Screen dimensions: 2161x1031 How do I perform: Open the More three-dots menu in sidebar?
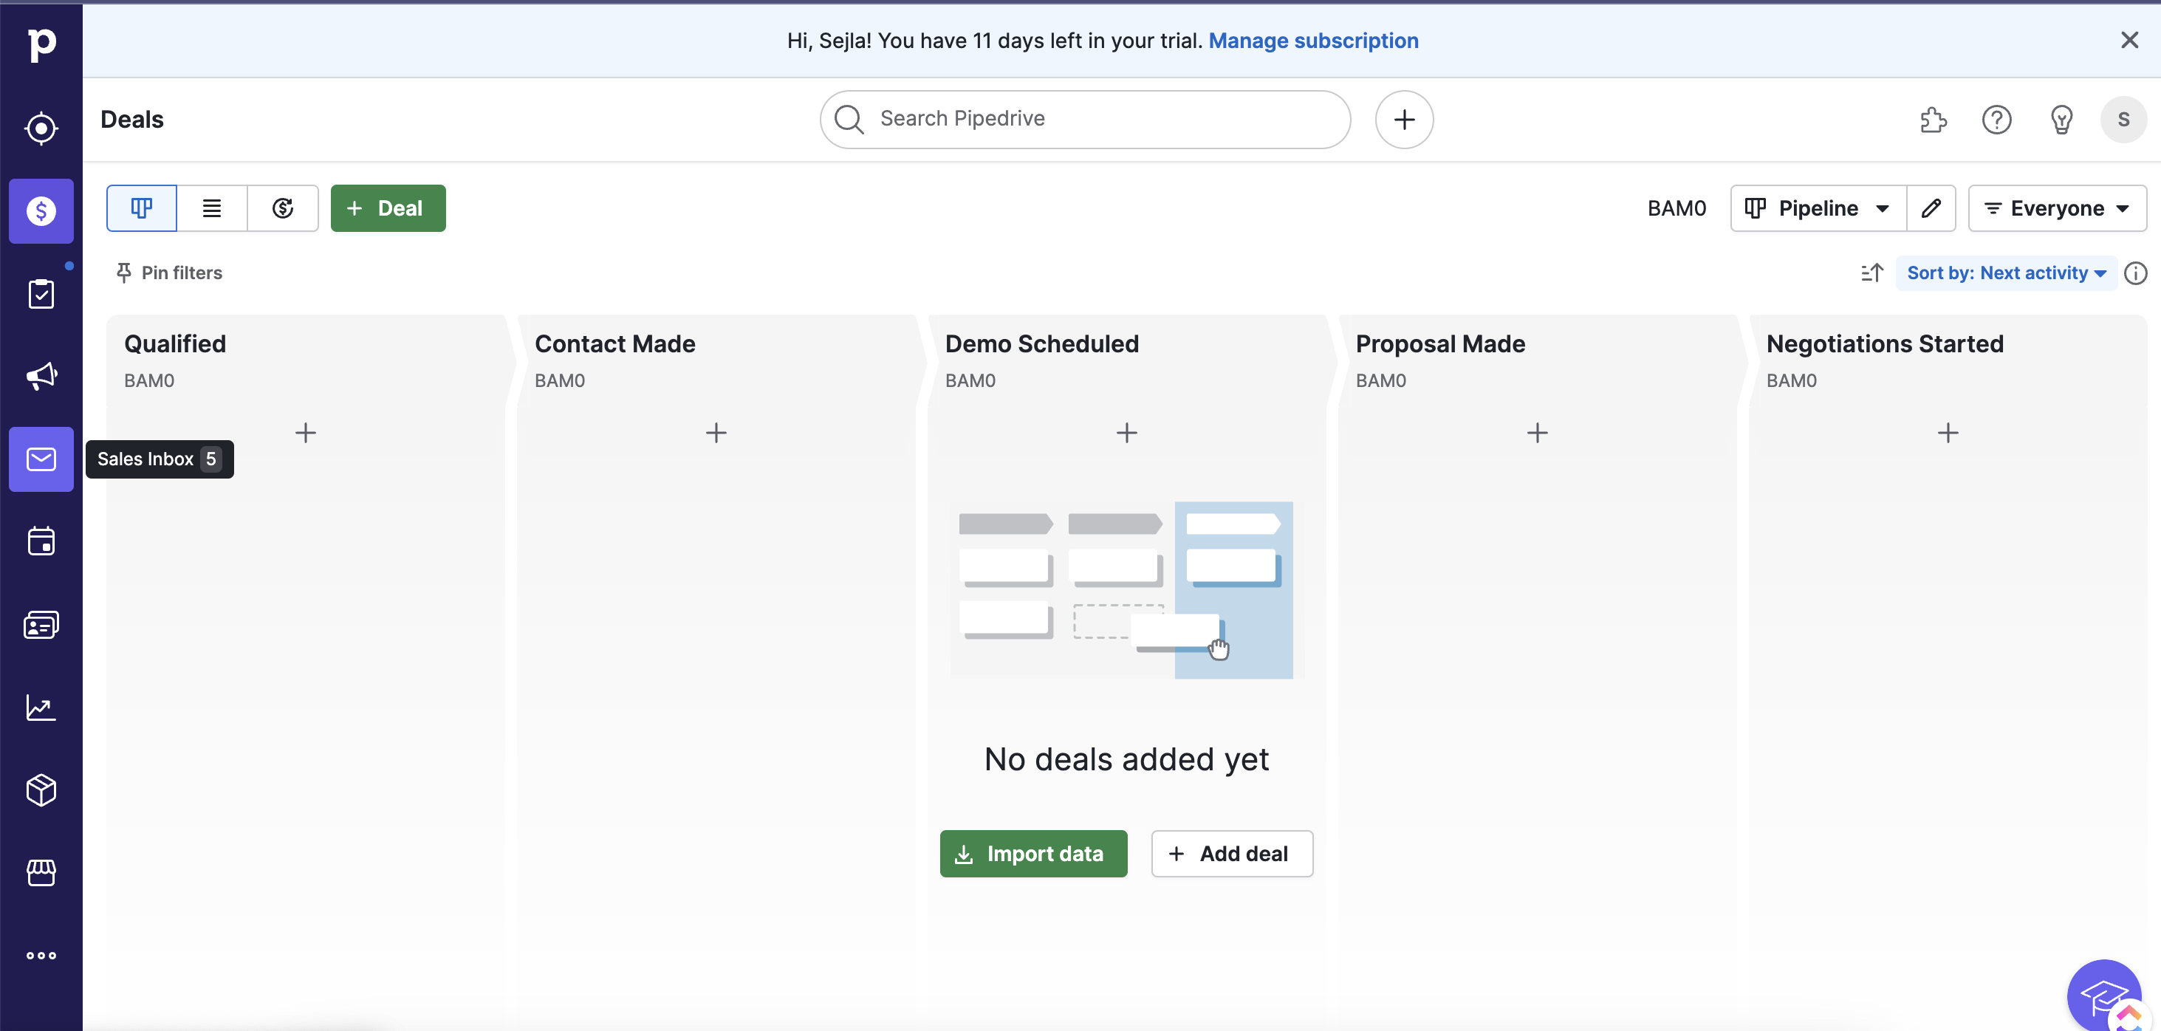pos(41,956)
